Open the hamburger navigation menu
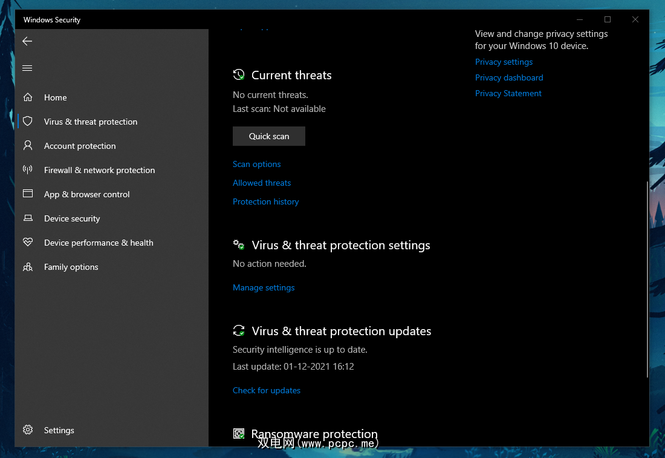 tap(27, 68)
